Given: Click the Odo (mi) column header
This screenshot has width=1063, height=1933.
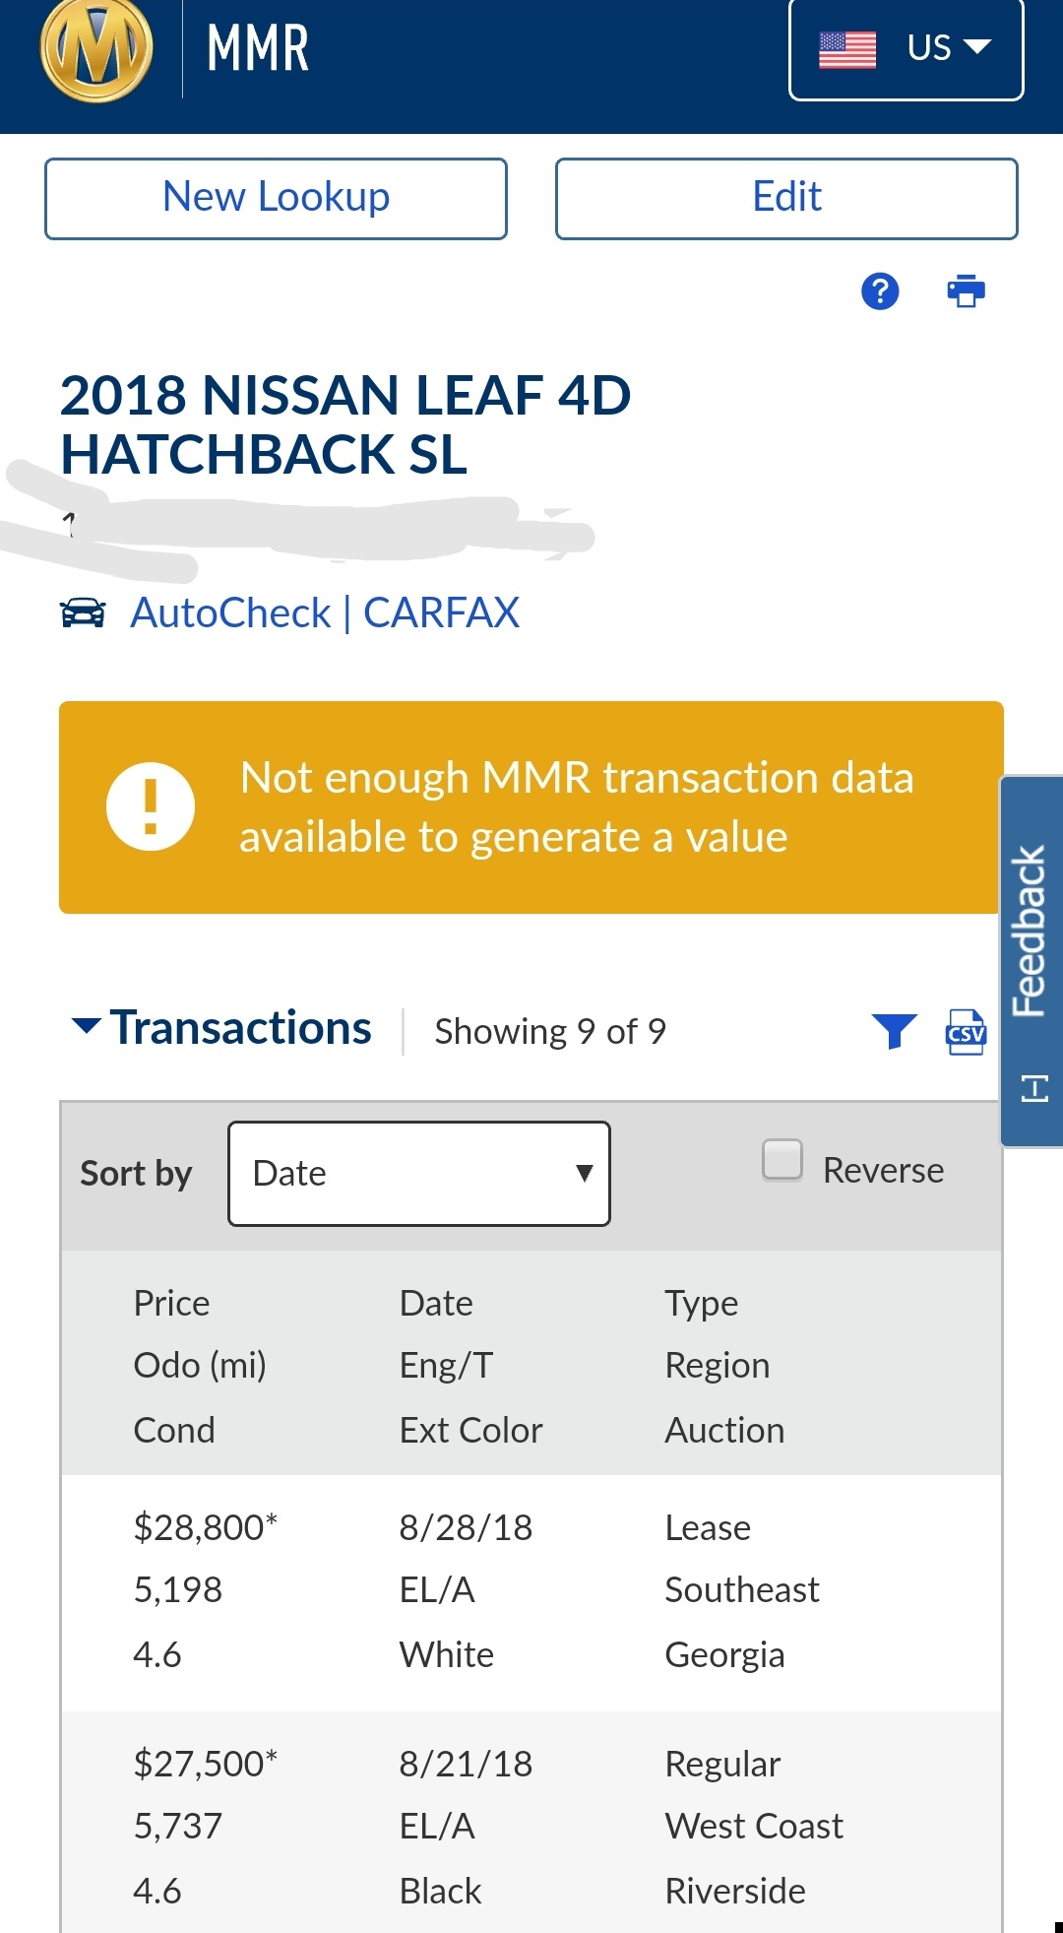Looking at the screenshot, I should point(200,1366).
